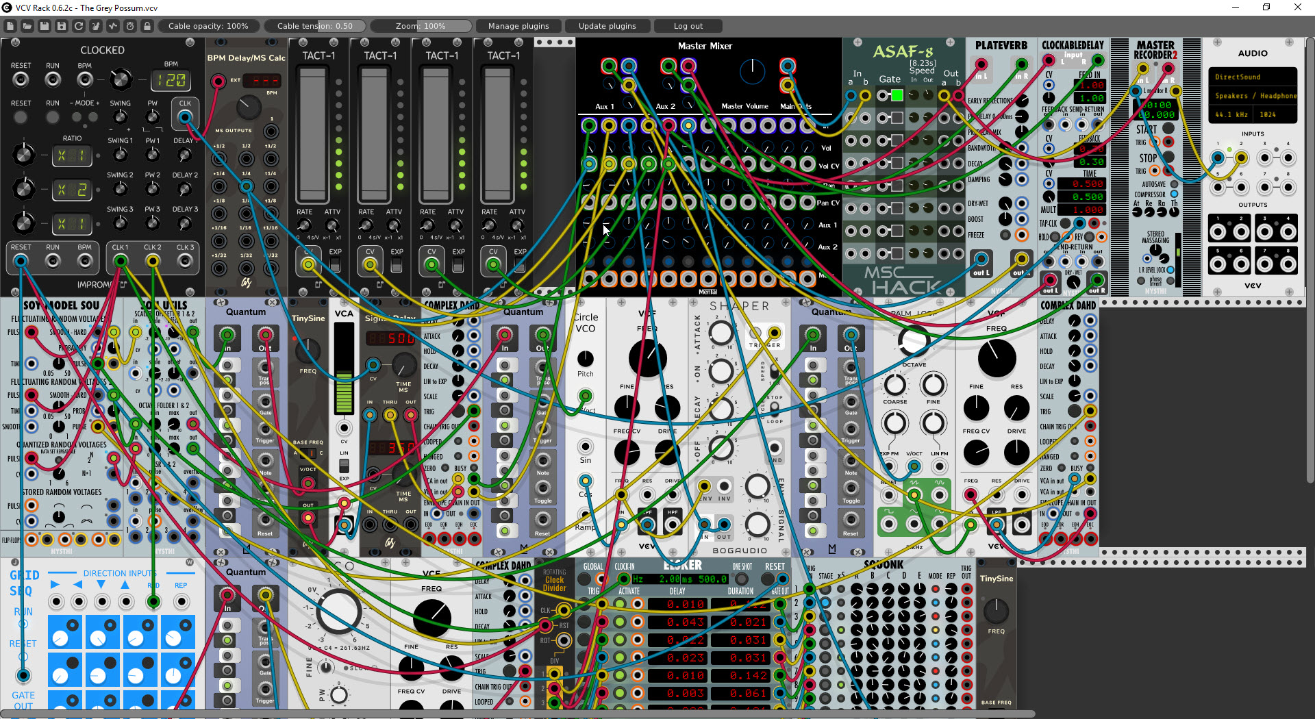Open Manage plugins
Viewport: 1315px width, 719px height.
[x=518, y=26]
